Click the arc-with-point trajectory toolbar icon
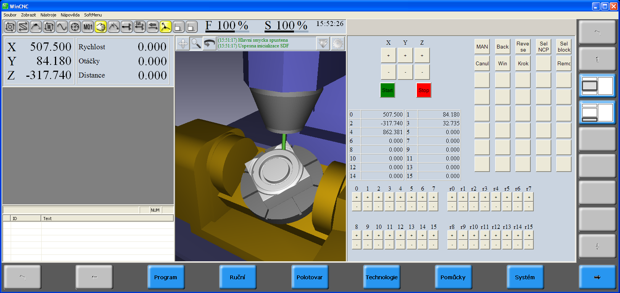 click(36, 27)
